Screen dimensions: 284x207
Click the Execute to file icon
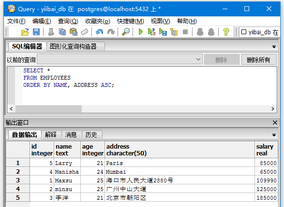pyautogui.click(x=163, y=32)
